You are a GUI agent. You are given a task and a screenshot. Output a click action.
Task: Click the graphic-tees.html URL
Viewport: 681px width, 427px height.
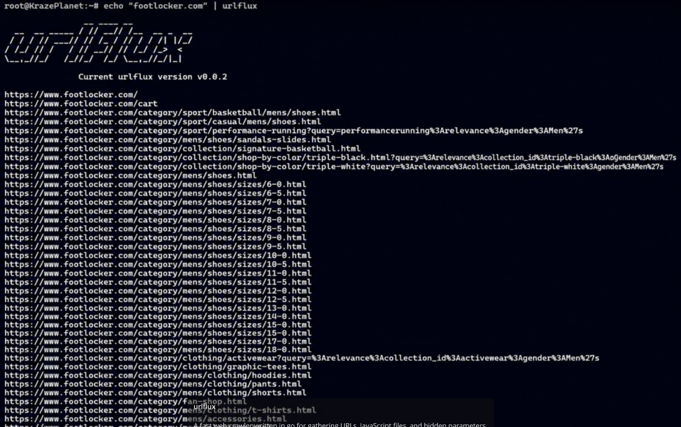tap(158, 366)
